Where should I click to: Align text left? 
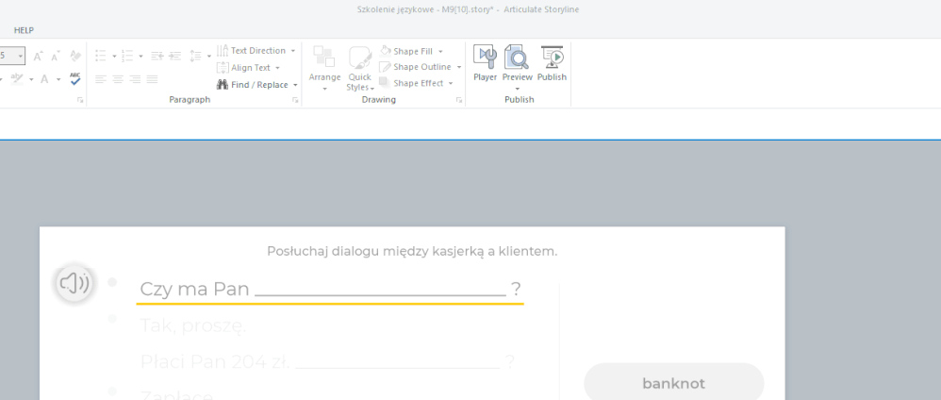click(101, 79)
